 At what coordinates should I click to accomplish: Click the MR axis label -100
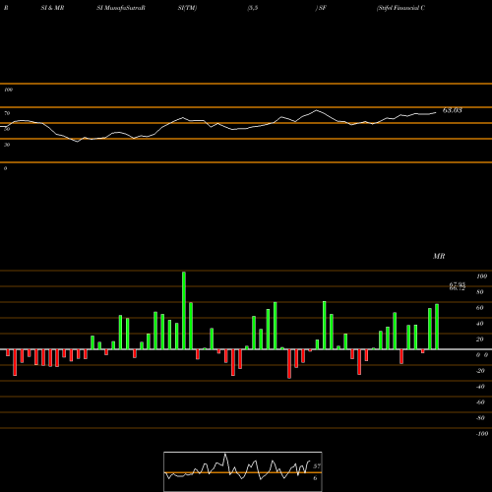482,434
